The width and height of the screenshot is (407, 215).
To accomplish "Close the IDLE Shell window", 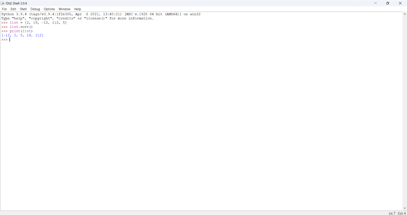I will point(400,3).
